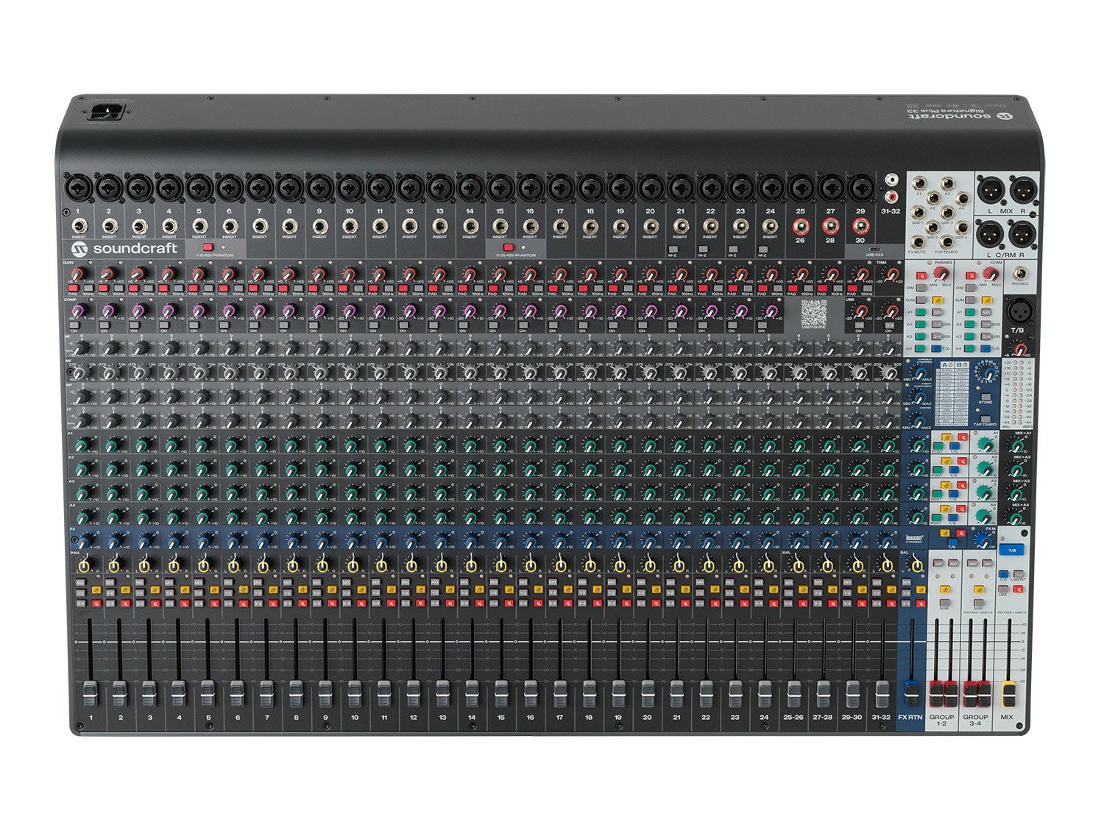Toggle the HI-Z switch on channel 21
The width and height of the screenshot is (1104, 828).
coord(673,250)
